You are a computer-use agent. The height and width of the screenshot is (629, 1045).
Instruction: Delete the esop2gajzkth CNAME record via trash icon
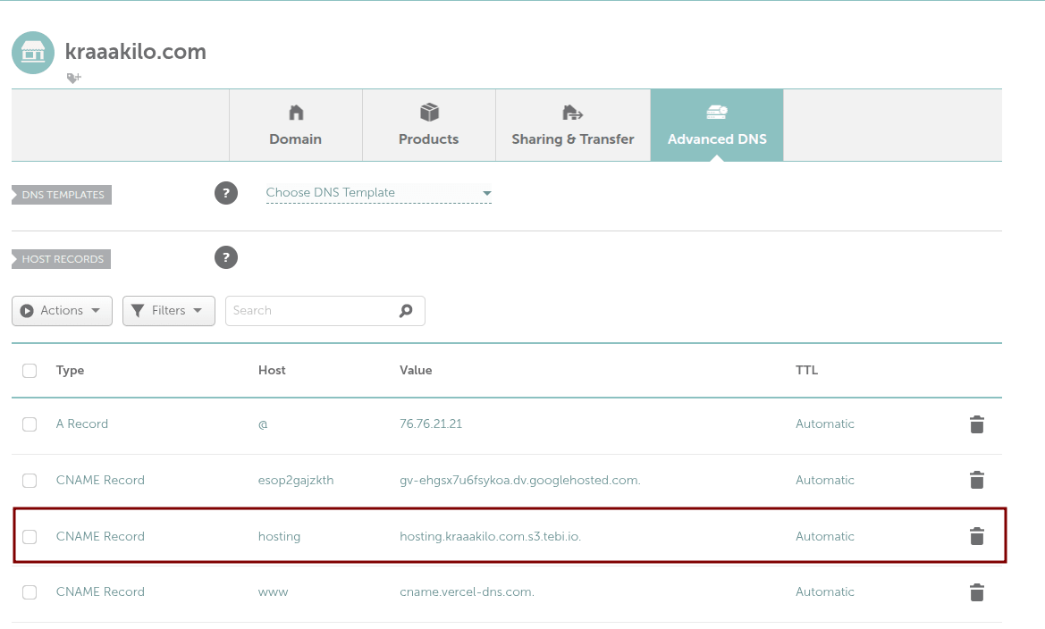click(x=976, y=481)
